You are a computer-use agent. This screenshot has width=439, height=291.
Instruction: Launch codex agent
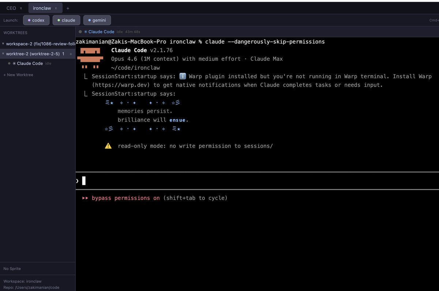(36, 20)
